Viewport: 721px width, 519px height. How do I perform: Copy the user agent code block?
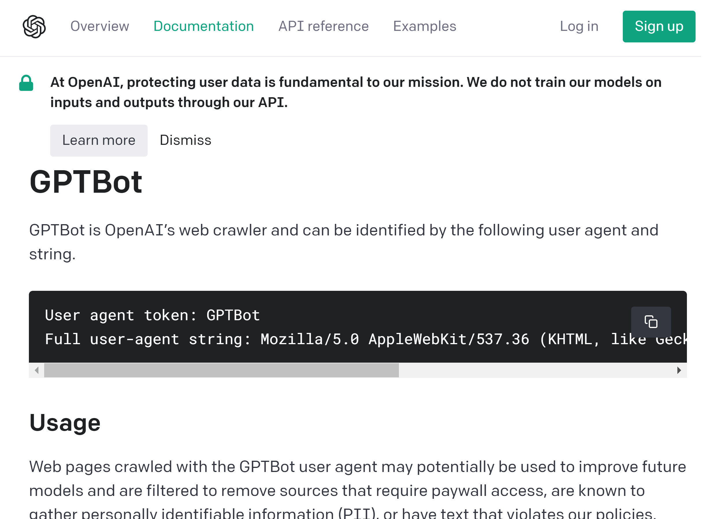point(651,322)
